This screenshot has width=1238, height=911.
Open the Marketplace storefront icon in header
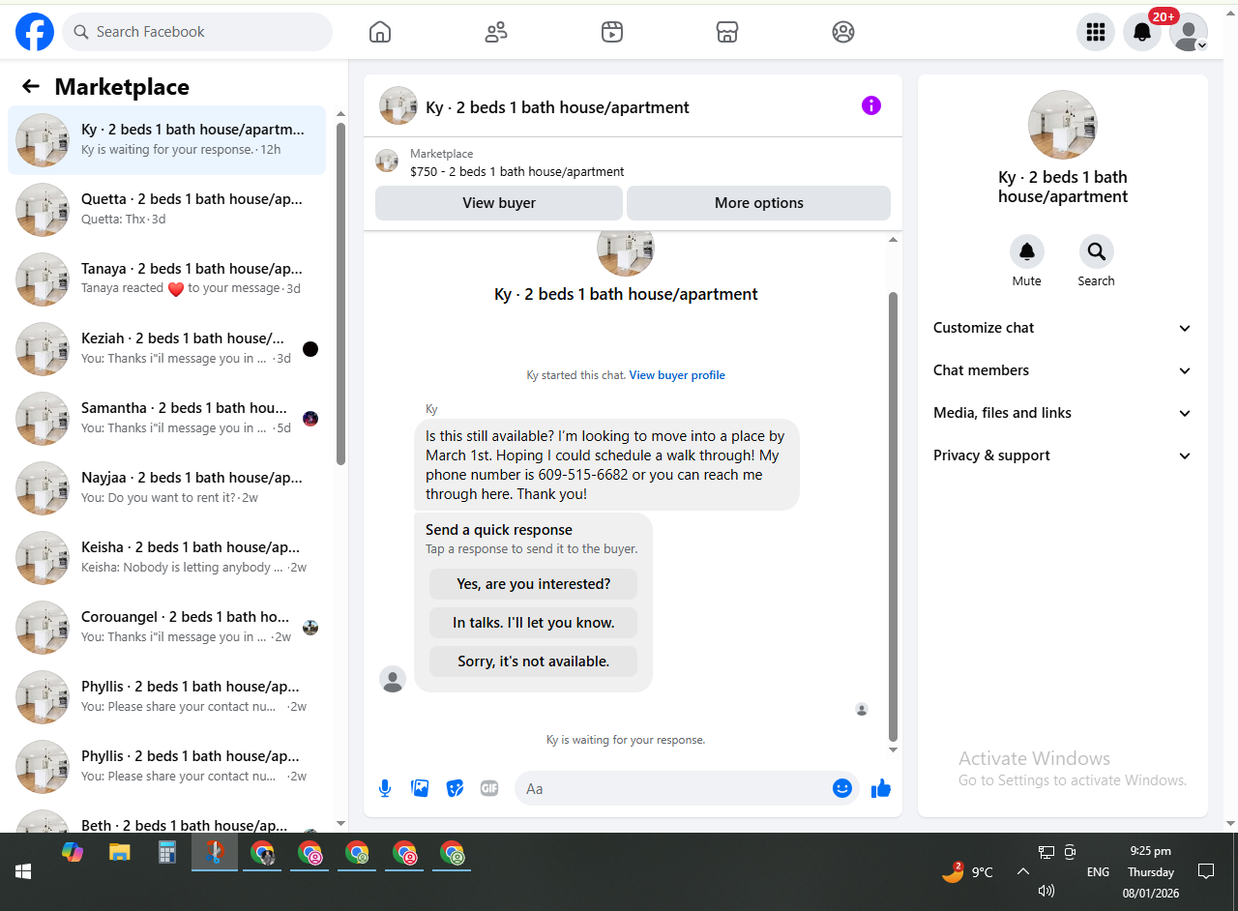727,32
